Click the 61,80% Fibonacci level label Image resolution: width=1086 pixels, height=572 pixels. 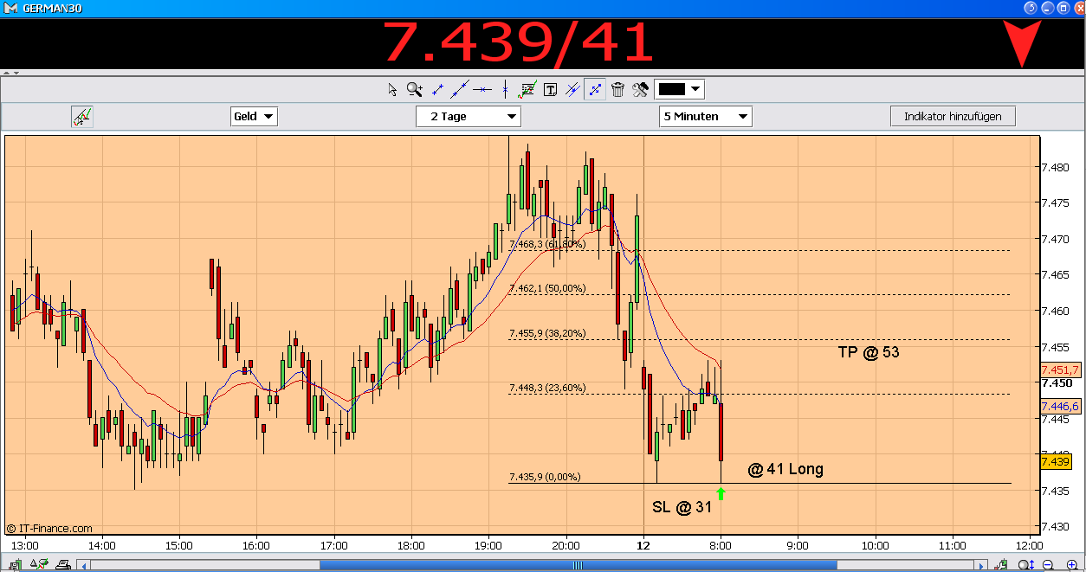click(547, 244)
